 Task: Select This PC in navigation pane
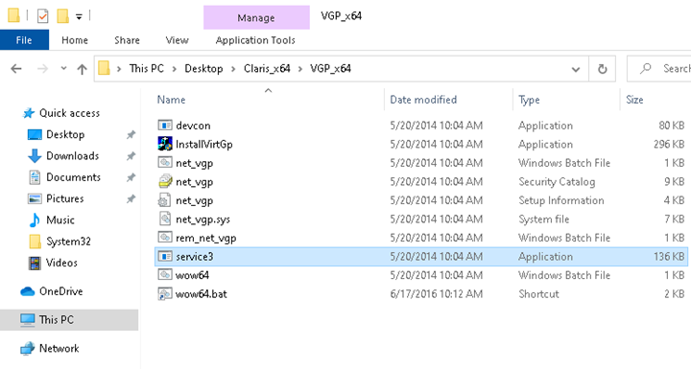click(69, 320)
